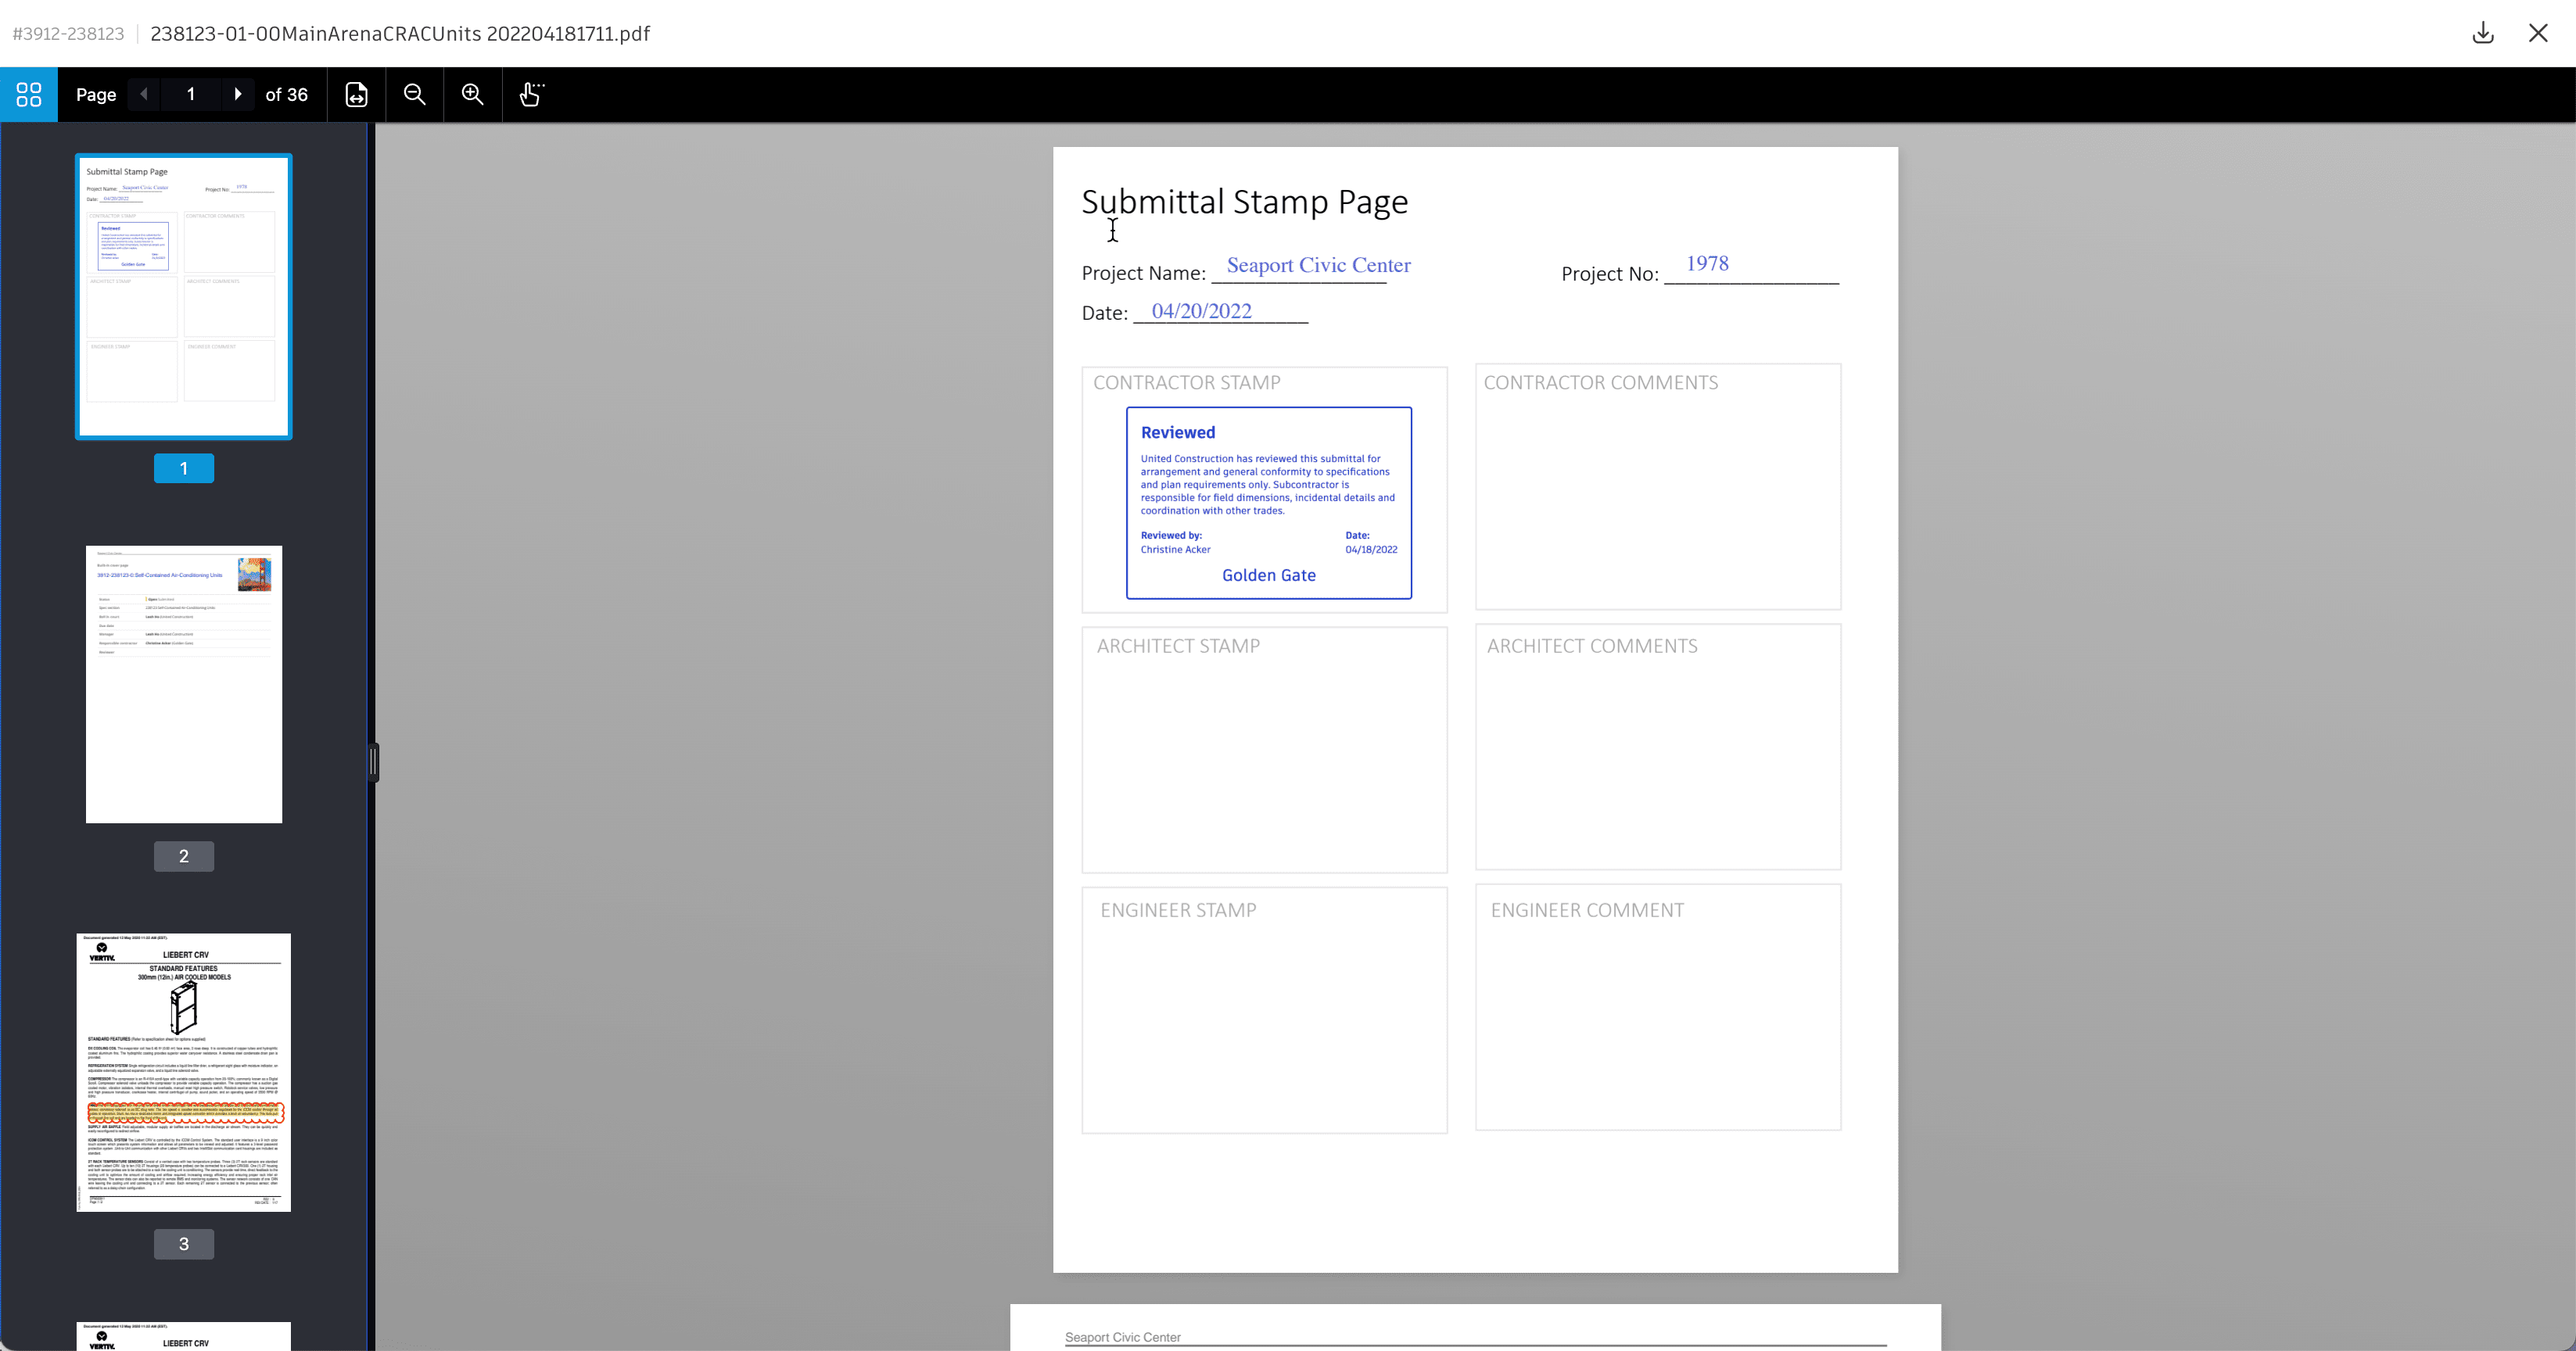The height and width of the screenshot is (1351, 2576).
Task: Select the zoom out magnifier icon
Action: (416, 94)
